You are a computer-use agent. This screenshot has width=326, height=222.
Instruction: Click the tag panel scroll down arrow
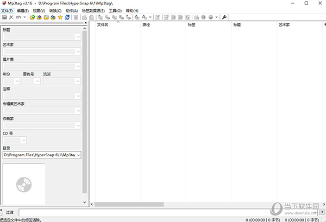[x=85, y=202]
